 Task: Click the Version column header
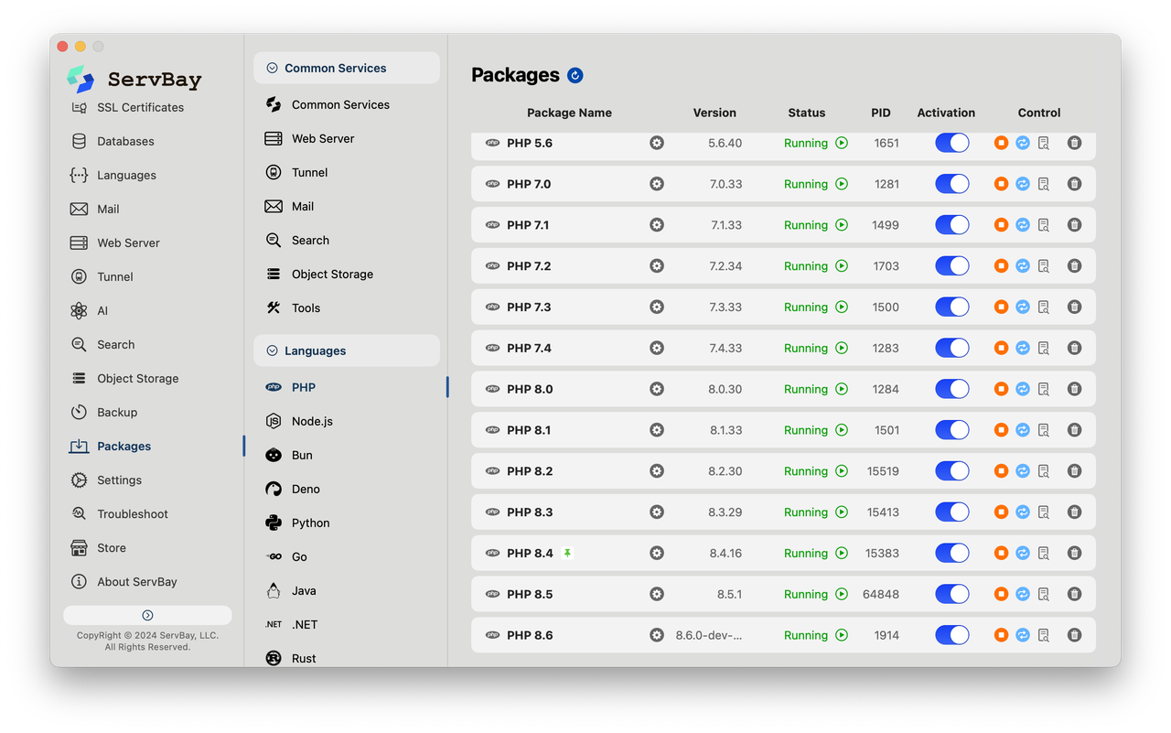coord(714,113)
